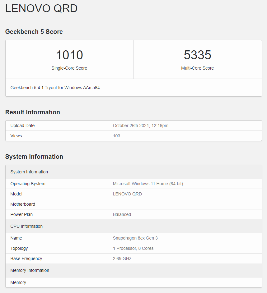Click the Single-Core Score label

(69, 68)
